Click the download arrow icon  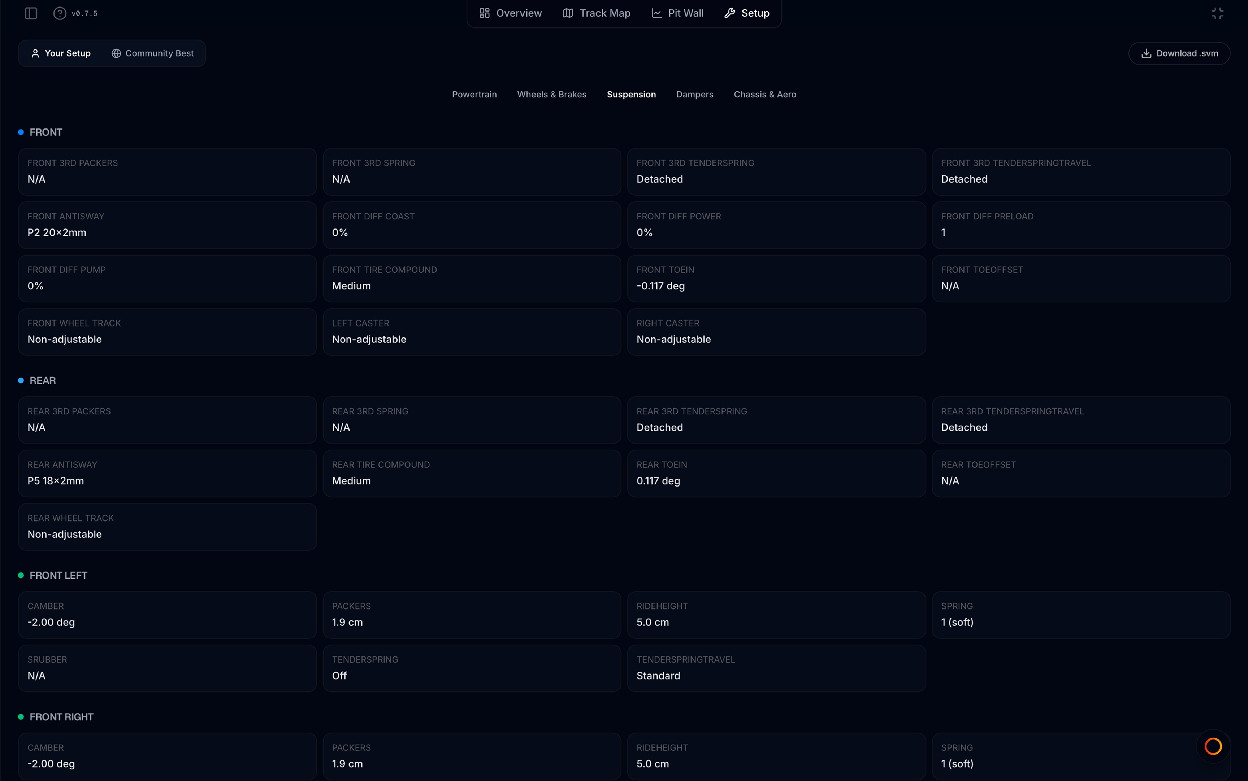coord(1146,54)
